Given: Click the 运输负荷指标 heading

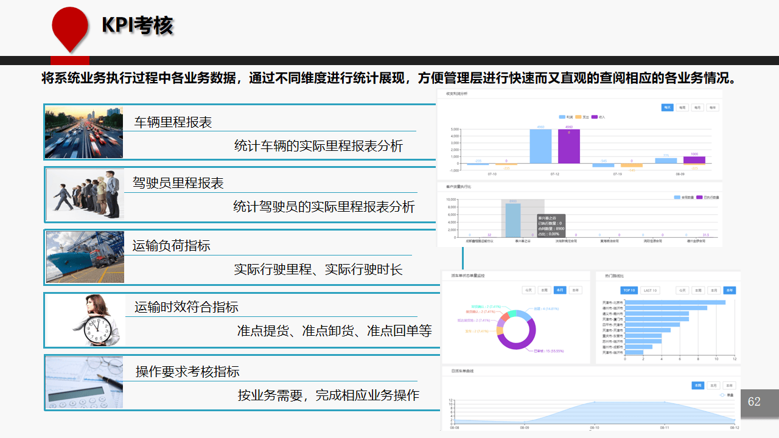Looking at the screenshot, I should 172,246.
